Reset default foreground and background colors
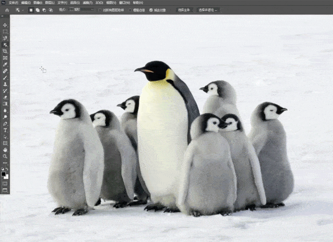This screenshot has height=242, width=333. coord(3,169)
